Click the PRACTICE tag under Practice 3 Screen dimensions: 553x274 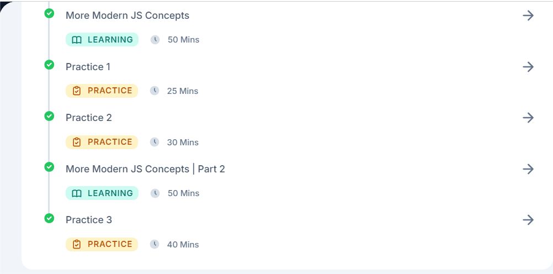(102, 244)
